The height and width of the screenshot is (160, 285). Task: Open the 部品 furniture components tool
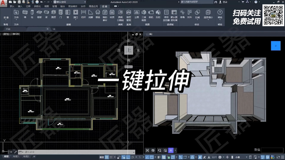pyautogui.click(x=98, y=14)
